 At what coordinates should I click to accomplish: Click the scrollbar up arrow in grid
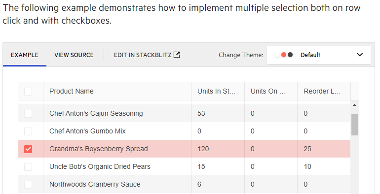(354, 105)
